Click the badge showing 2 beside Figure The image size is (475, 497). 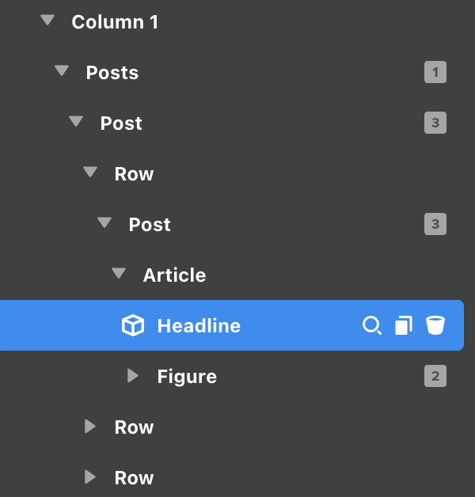point(435,376)
